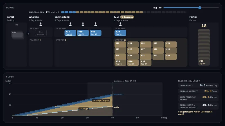This screenshot has height=126, width=225.
Task: Select waiting card #29
Action: pyautogui.click(x=171, y=51)
